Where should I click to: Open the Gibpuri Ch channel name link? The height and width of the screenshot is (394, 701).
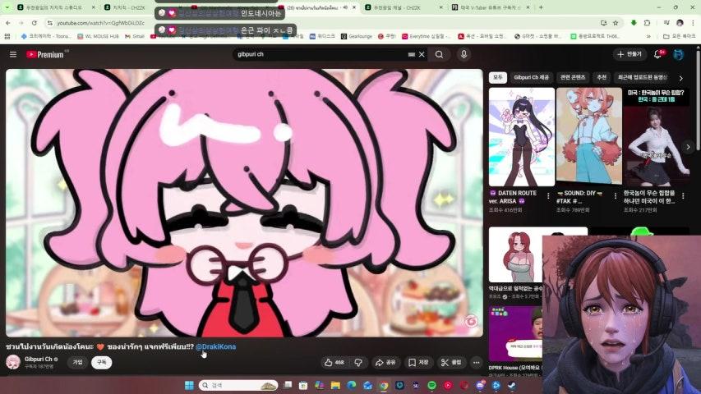coord(39,360)
